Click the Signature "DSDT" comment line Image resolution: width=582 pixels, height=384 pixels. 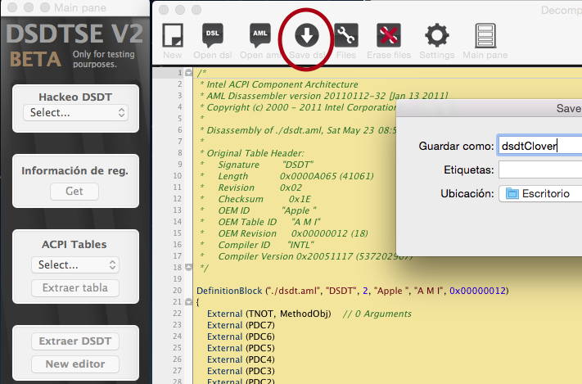(x=257, y=165)
